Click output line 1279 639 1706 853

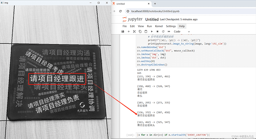(149, 70)
